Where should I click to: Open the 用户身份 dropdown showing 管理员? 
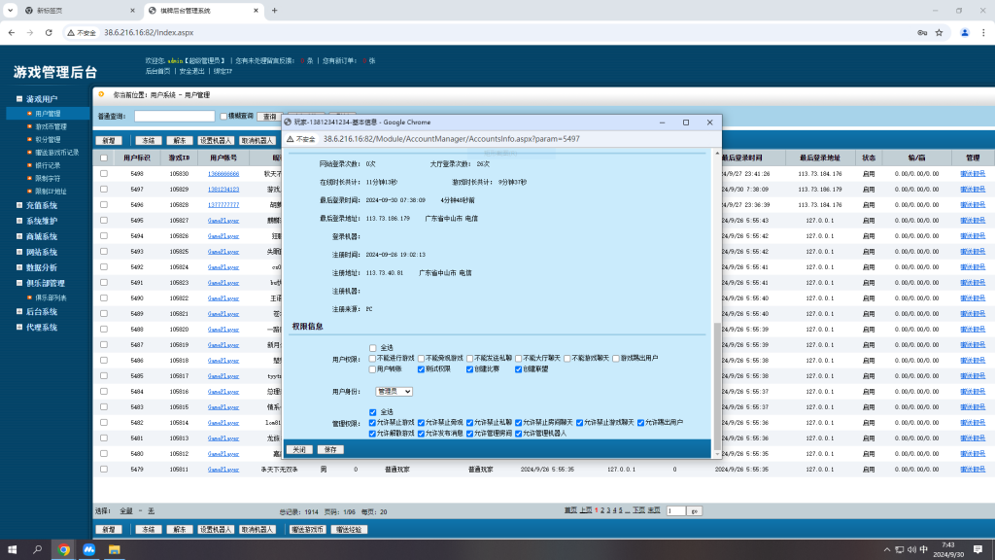pyautogui.click(x=394, y=391)
